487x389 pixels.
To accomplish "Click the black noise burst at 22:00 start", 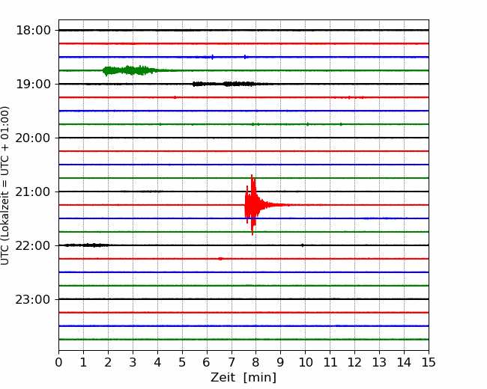I will (x=86, y=245).
